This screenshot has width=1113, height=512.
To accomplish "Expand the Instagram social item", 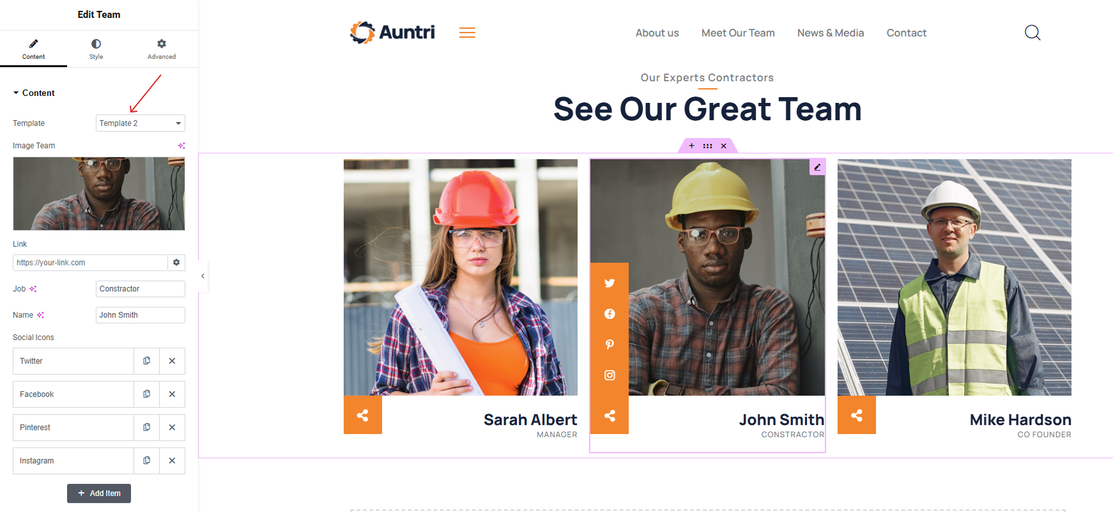I will (x=73, y=461).
